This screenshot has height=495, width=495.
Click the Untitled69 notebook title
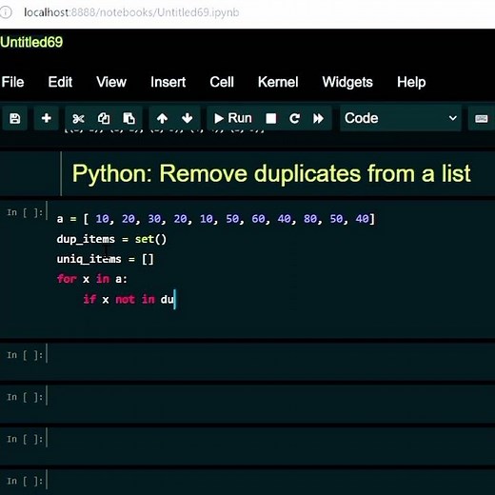click(x=31, y=42)
